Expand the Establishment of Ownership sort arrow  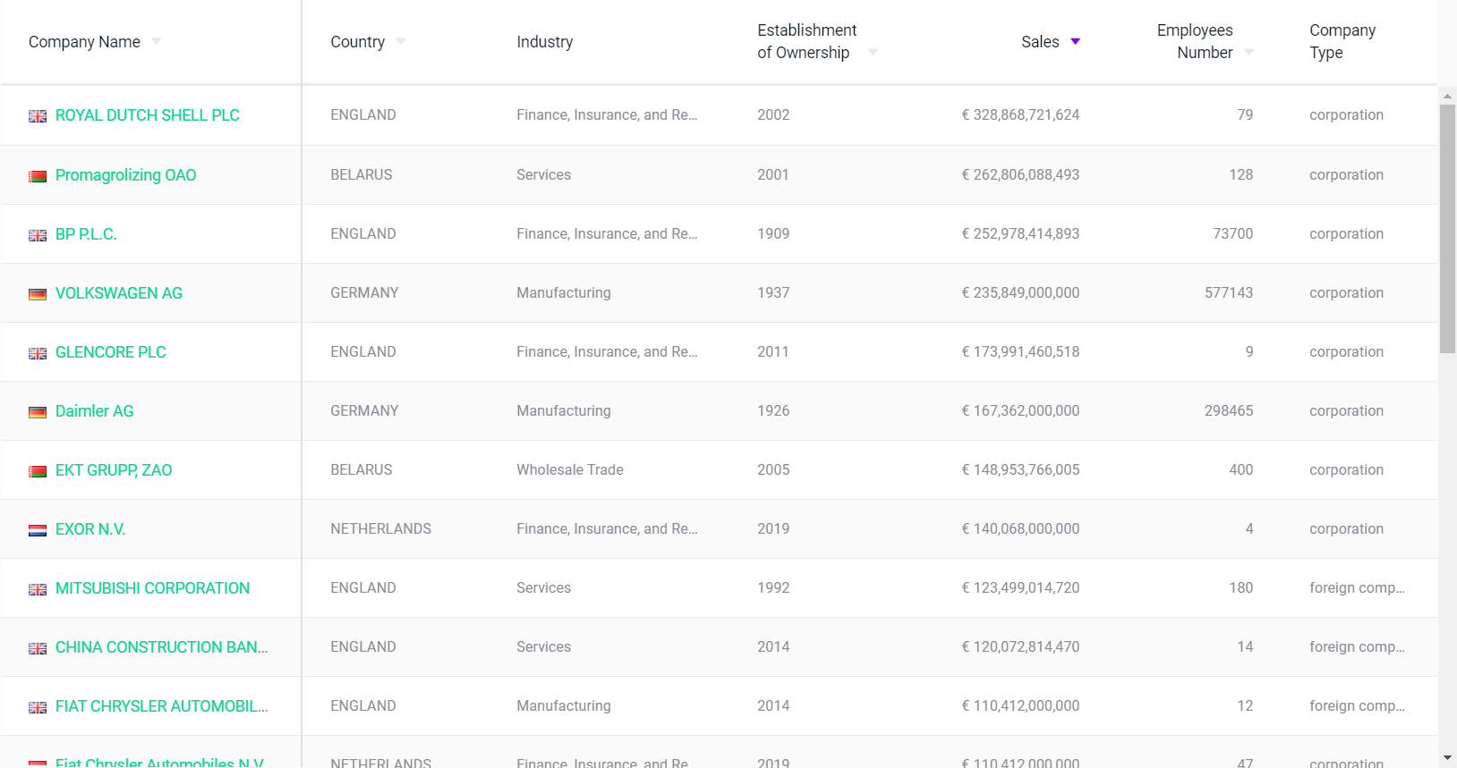[x=873, y=53]
